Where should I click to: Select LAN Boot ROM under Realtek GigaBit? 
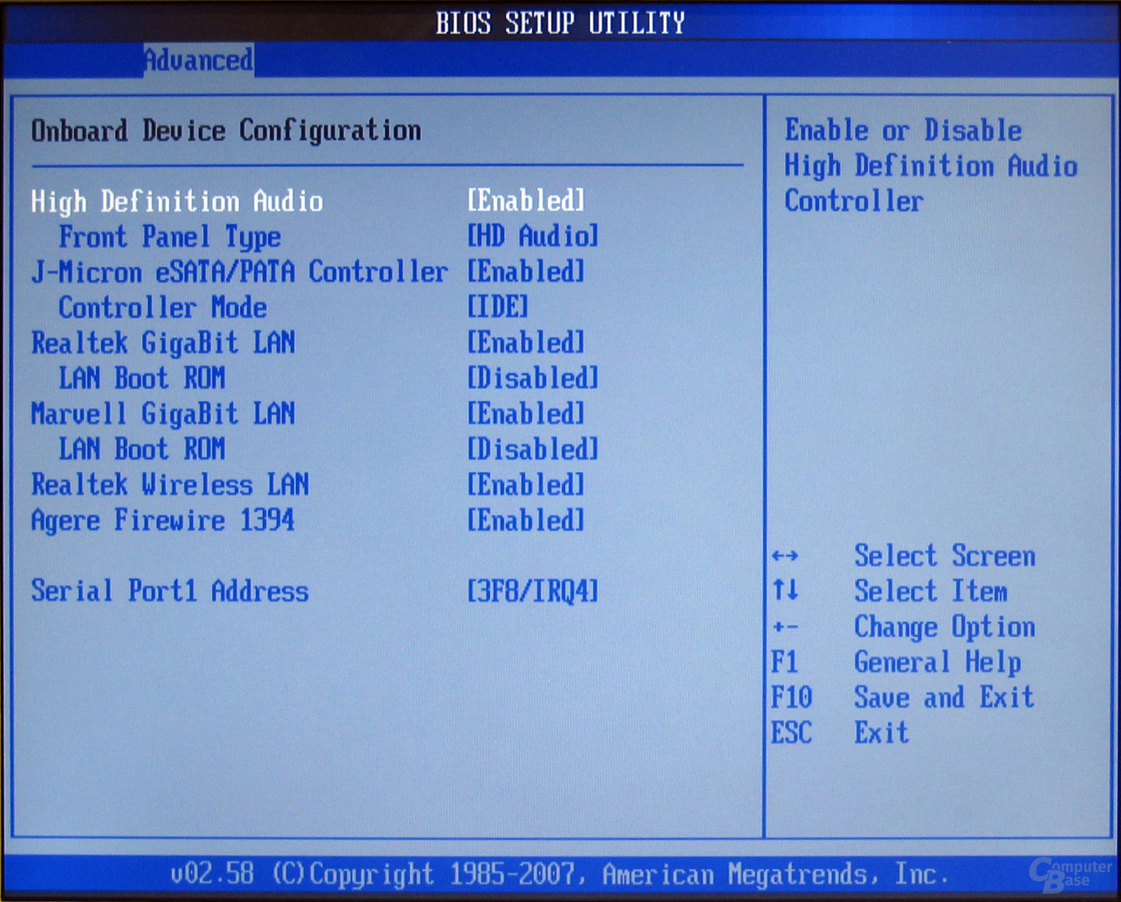click(x=142, y=378)
